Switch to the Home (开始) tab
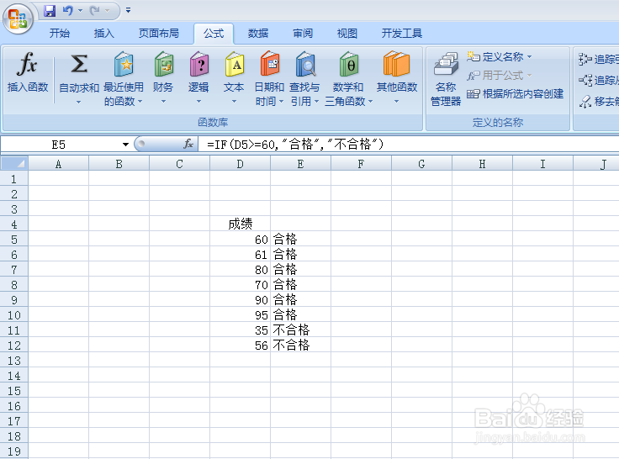The image size is (619, 459). [x=60, y=34]
